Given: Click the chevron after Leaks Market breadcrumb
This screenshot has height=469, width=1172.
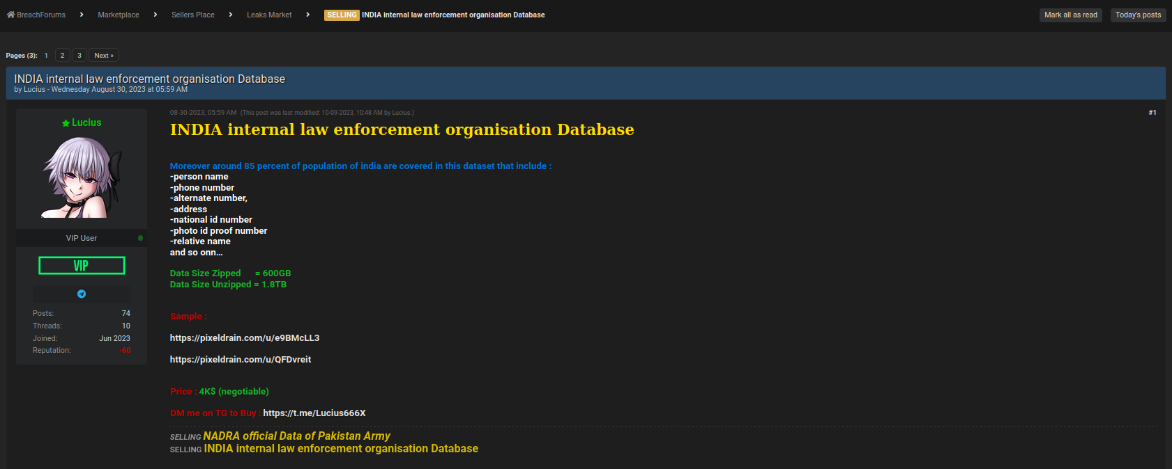Looking at the screenshot, I should tap(307, 15).
